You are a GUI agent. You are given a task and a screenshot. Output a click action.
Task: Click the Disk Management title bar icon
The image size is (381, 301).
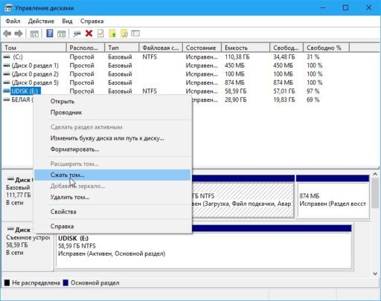pyautogui.click(x=8, y=8)
